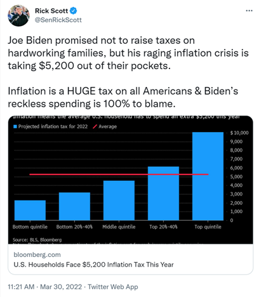Click the 11:21 AM Mar 30, 2022 timestamp
The height and width of the screenshot is (297, 259).
tap(45, 287)
